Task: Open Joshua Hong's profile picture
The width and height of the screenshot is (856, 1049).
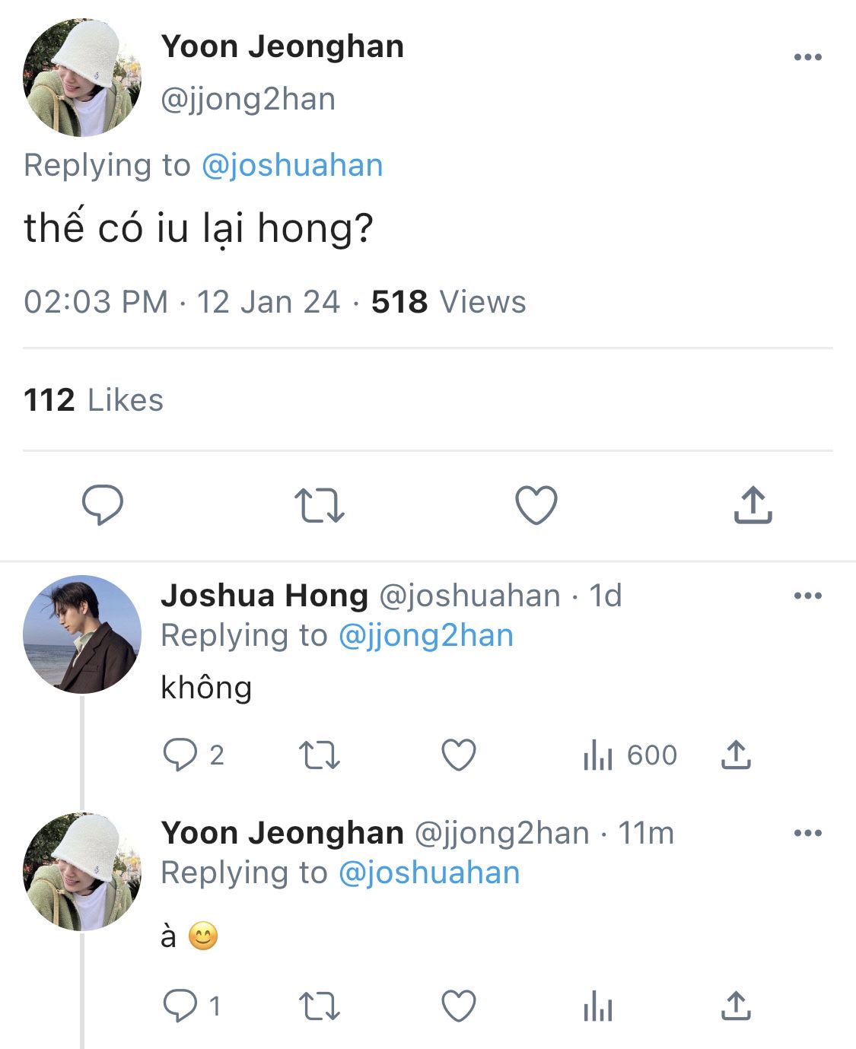Action: click(82, 634)
